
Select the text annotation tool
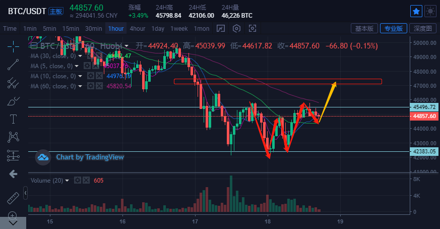click(13, 119)
